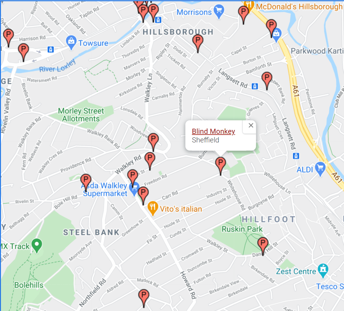This screenshot has width=344, height=311.
Task: Close the Blind Monkey info popup
Action: coord(251,126)
